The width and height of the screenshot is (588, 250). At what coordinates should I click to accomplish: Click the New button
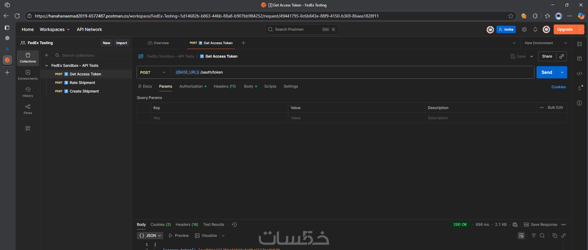tap(106, 43)
